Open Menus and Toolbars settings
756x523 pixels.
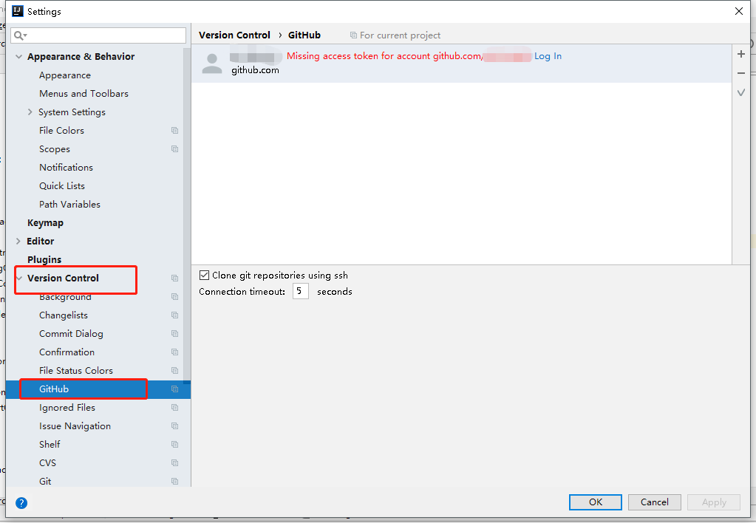(x=84, y=94)
